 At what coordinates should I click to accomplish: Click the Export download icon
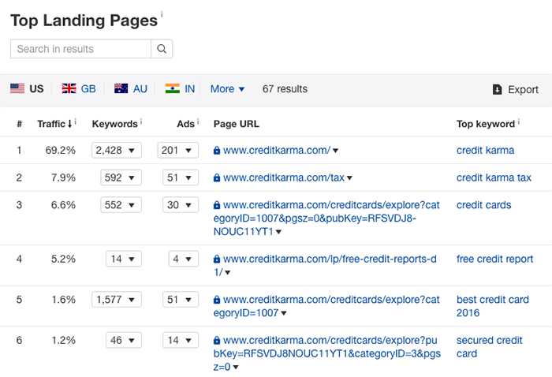[497, 89]
